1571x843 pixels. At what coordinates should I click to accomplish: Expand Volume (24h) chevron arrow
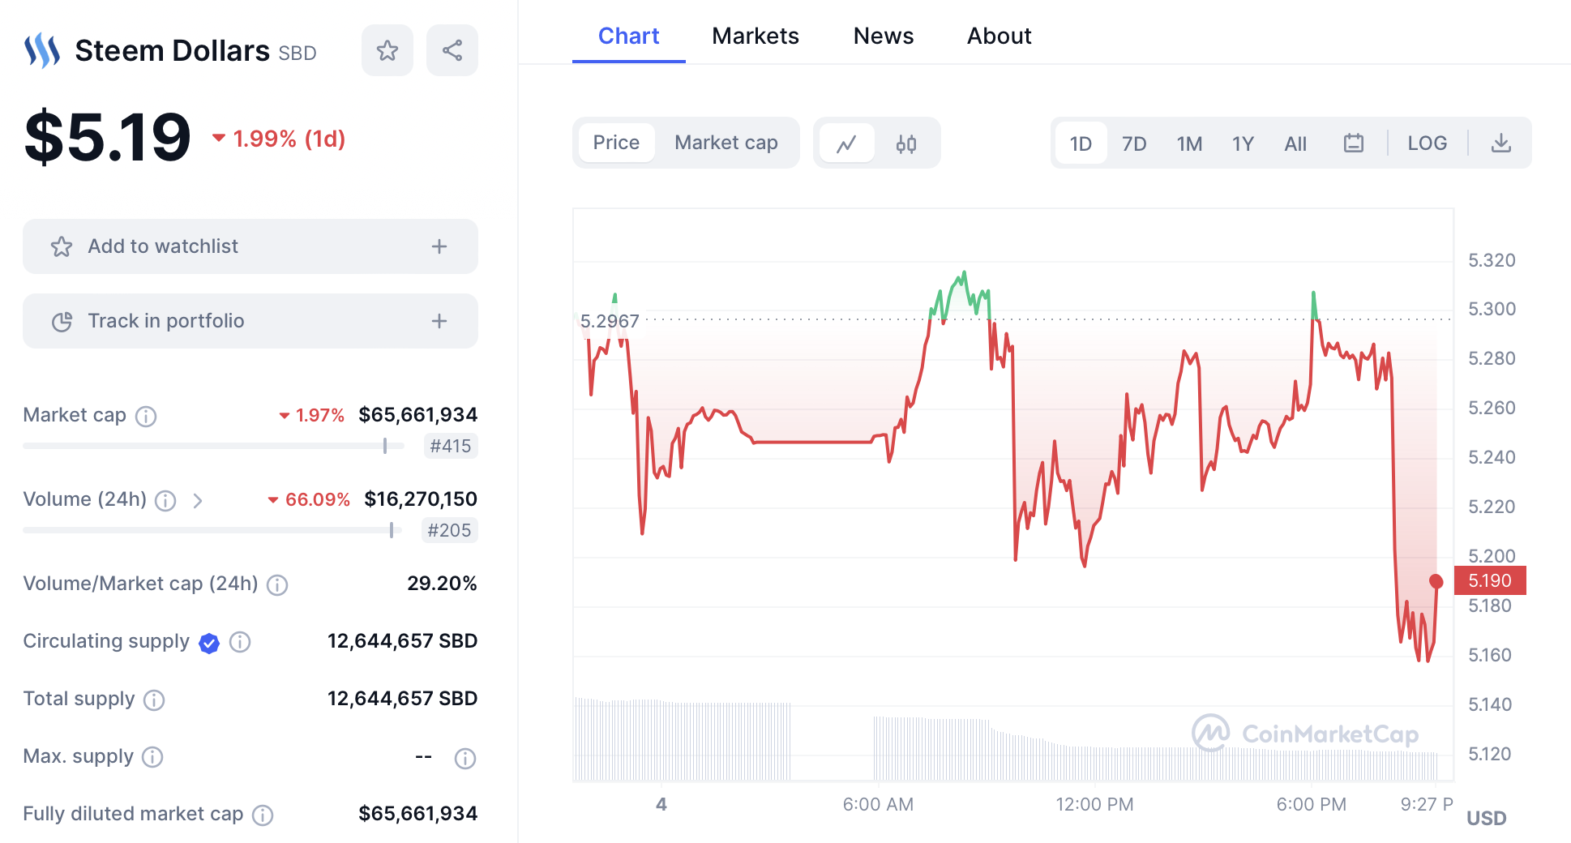[x=198, y=500]
